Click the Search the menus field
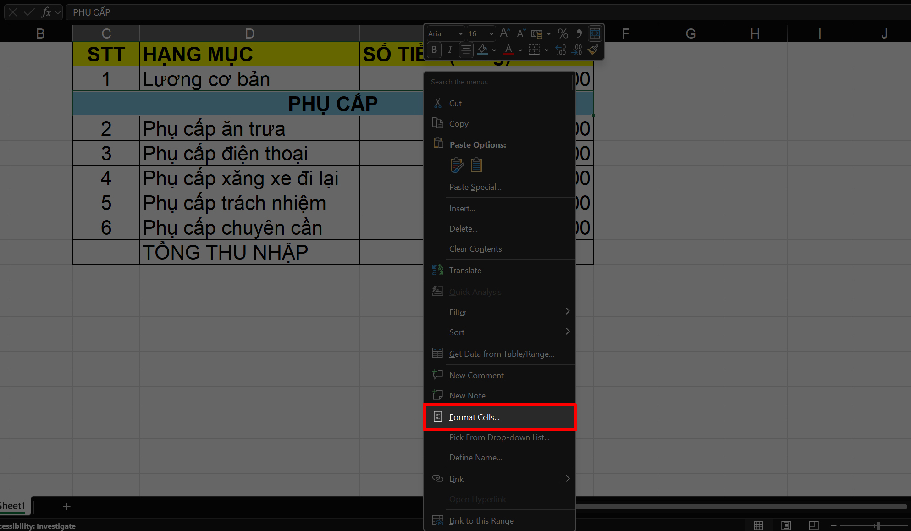Image resolution: width=911 pixels, height=531 pixels. pyautogui.click(x=499, y=82)
